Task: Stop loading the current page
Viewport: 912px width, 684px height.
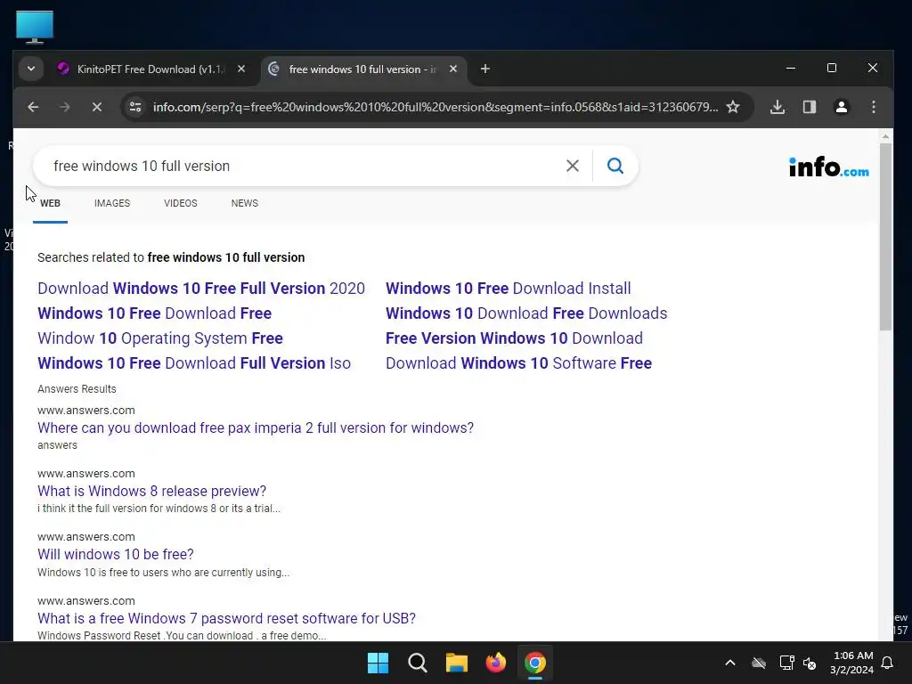Action: [x=96, y=107]
